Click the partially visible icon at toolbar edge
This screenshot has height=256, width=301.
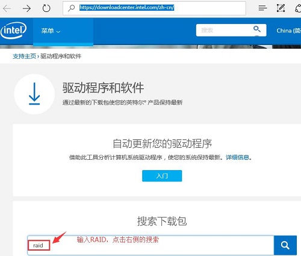tap(299, 8)
